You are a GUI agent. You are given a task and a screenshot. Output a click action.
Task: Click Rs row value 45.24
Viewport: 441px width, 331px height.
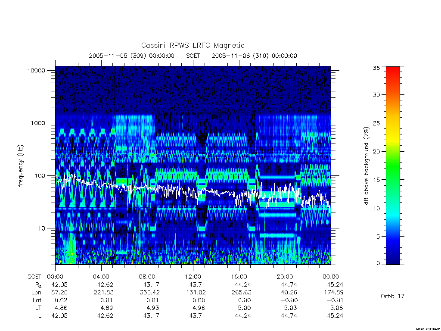(x=335, y=285)
